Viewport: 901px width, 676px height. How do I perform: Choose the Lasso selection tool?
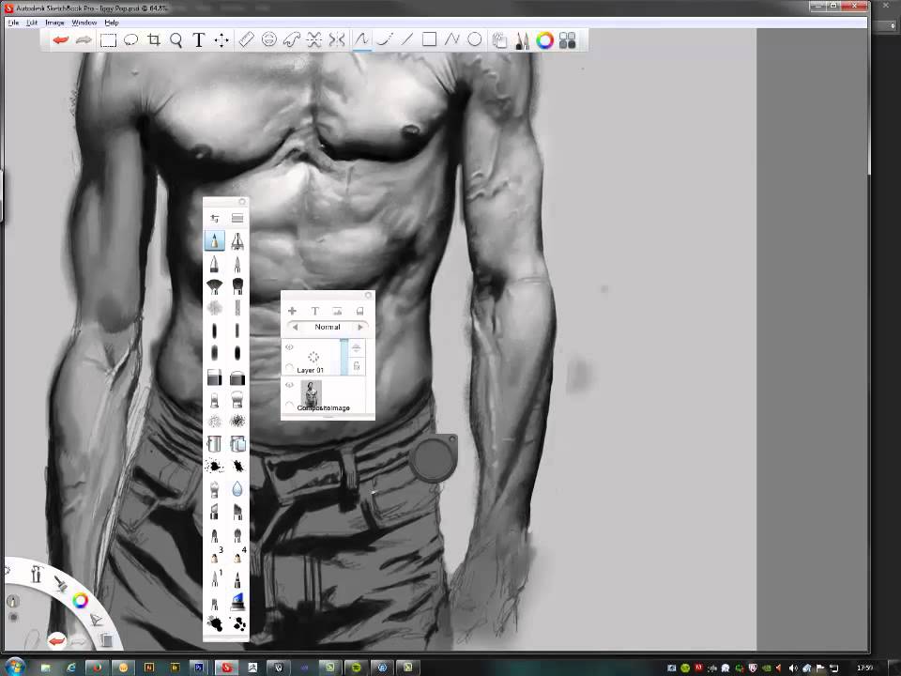(x=130, y=39)
